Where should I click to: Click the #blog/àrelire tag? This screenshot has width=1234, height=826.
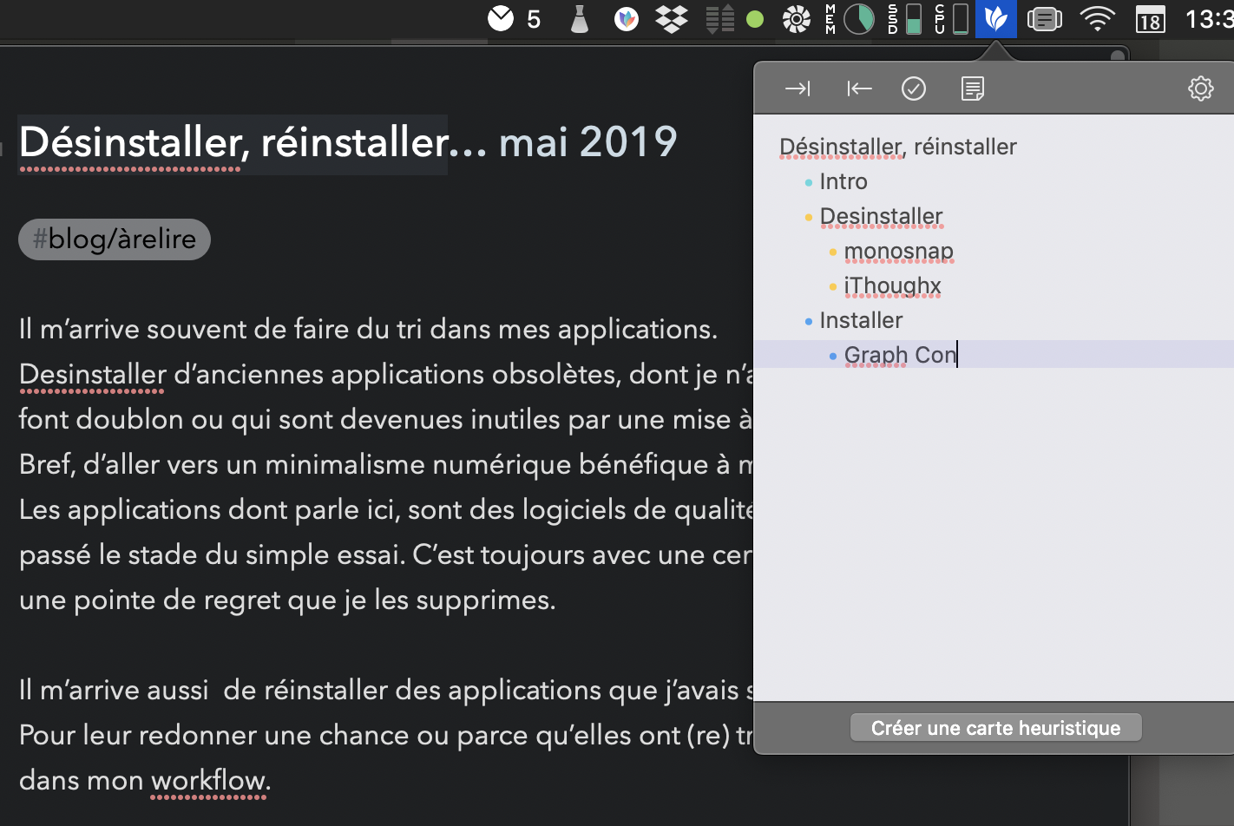tap(115, 239)
